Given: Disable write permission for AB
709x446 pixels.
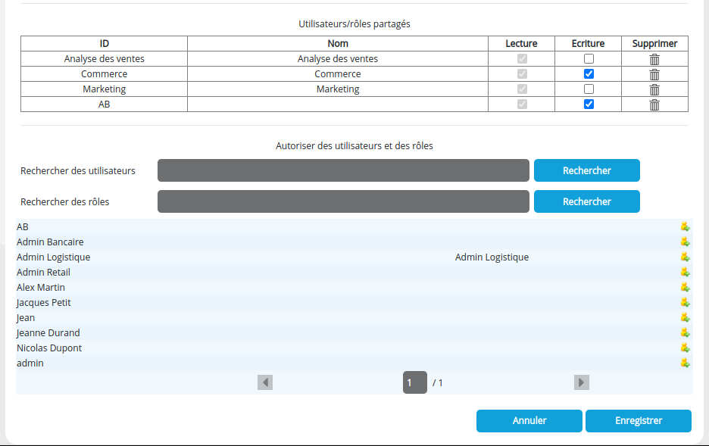Looking at the screenshot, I should click(589, 104).
